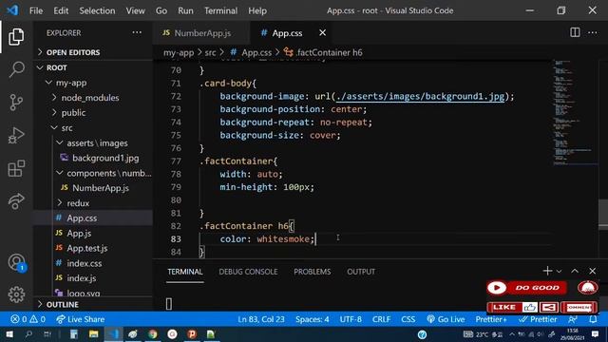Click Live Share in status bar
608x342 pixels.
[80, 319]
